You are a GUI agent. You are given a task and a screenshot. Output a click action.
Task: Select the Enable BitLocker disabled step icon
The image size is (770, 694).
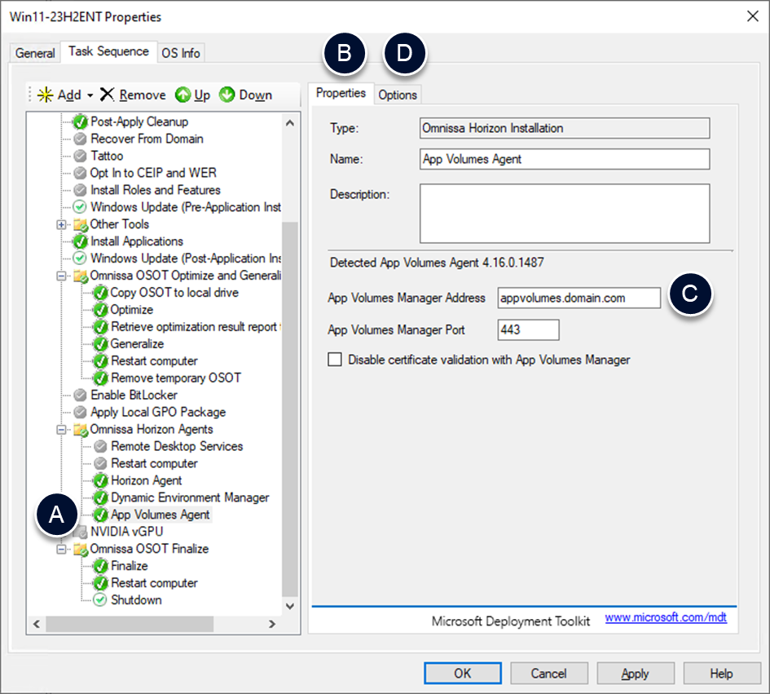pyautogui.click(x=80, y=395)
